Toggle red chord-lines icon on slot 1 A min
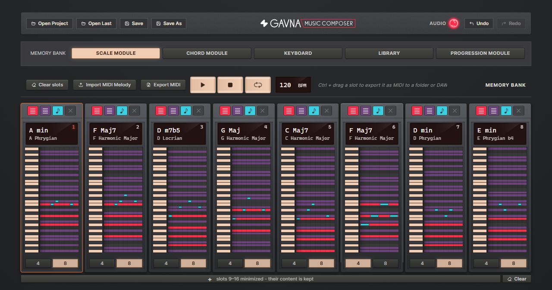Screen dimensions: 552x290 click(33, 111)
